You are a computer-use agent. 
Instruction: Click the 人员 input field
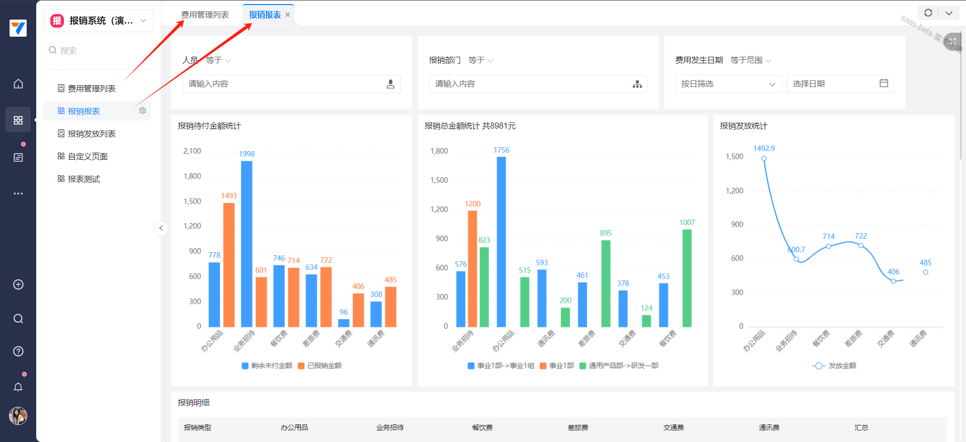click(284, 84)
